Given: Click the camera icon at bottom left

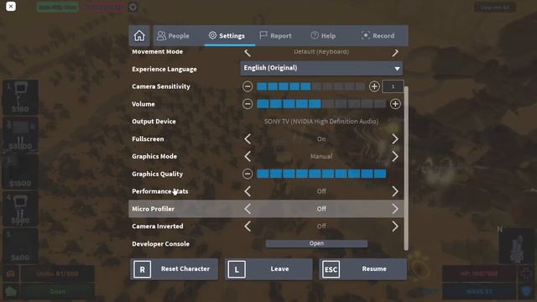Looking at the screenshot, I should pos(11,273).
